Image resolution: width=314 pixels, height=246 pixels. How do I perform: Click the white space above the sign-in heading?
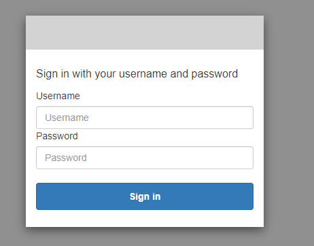click(x=145, y=58)
